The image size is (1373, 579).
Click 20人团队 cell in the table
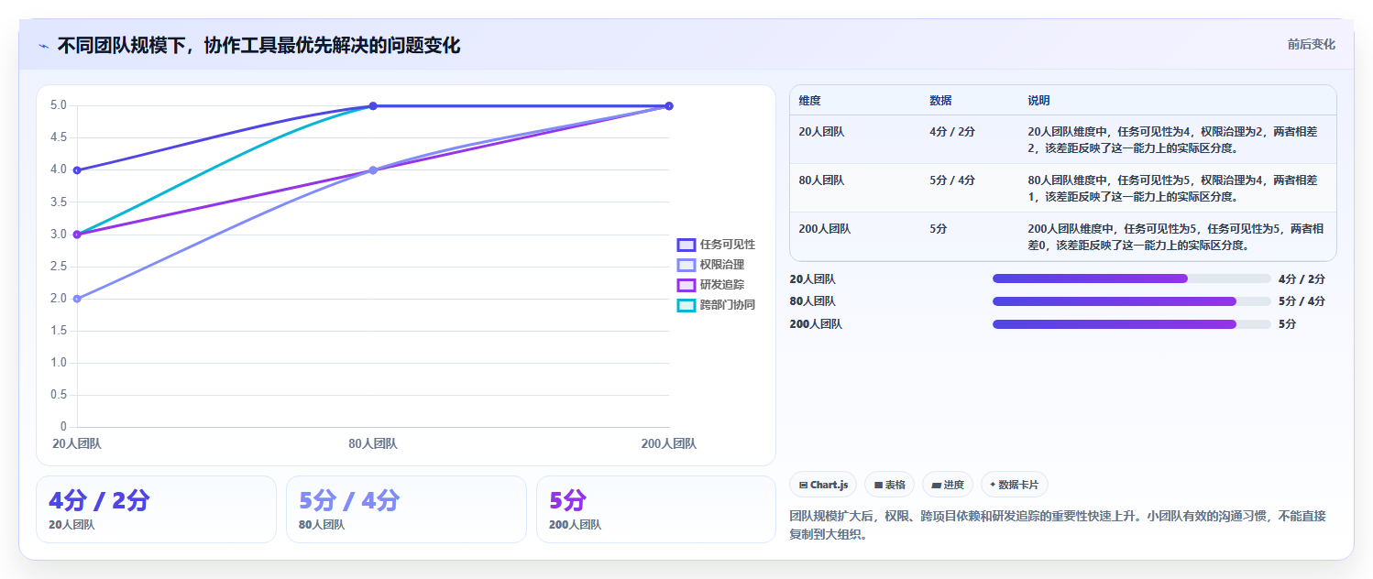coord(821,132)
